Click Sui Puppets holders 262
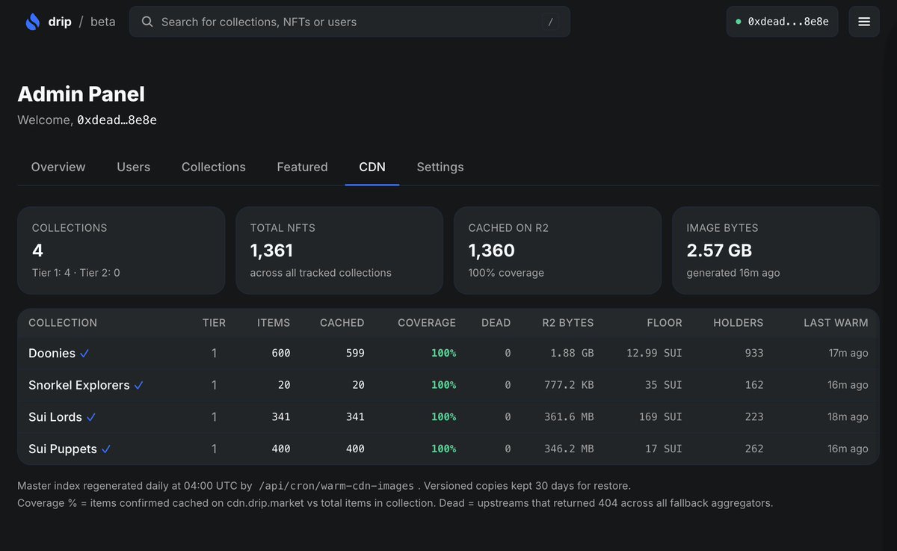This screenshot has height=551, width=897. [x=754, y=449]
